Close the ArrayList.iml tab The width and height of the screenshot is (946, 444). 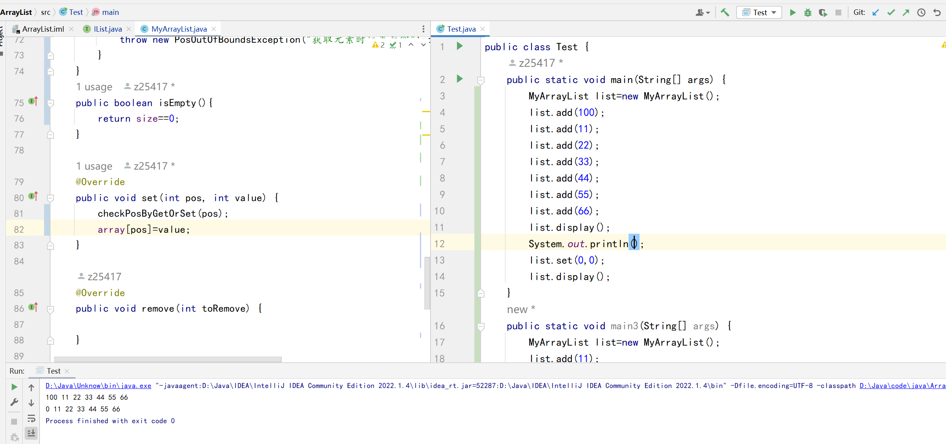click(71, 29)
